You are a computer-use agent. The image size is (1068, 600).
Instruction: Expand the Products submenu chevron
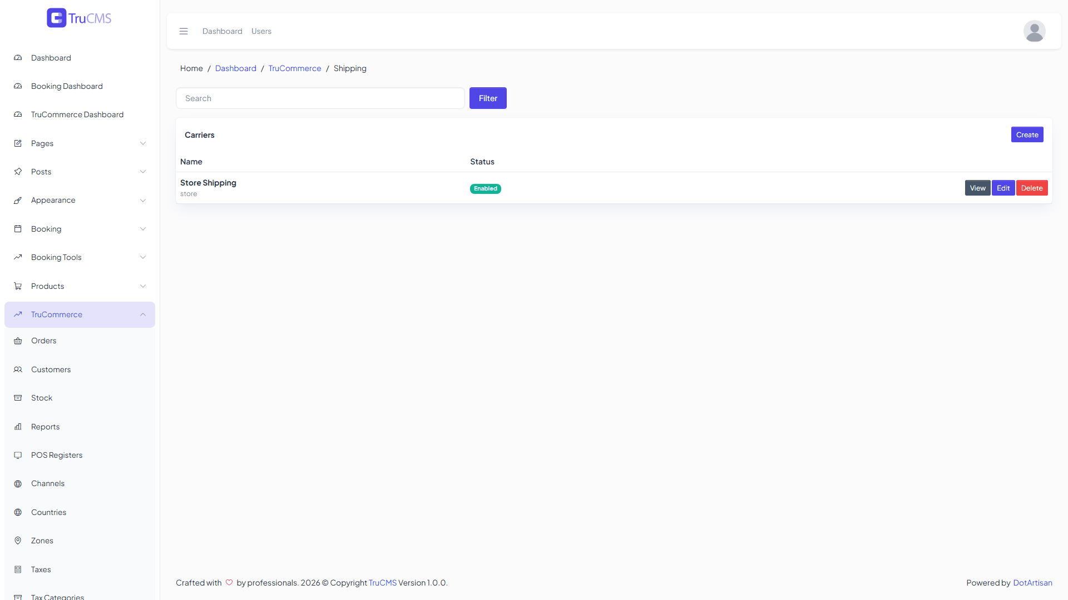pyautogui.click(x=143, y=286)
